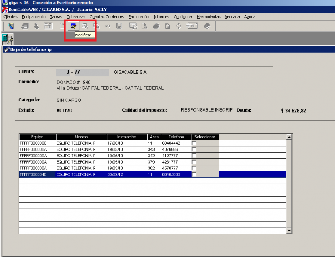Click the printer icon in the toolbar
Image resolution: width=335 pixels, height=257 pixels.
[156, 26]
